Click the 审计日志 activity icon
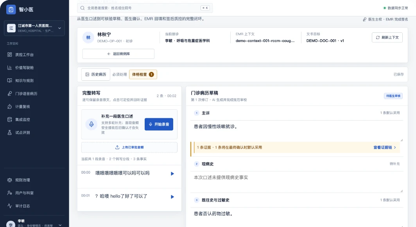This screenshot has height=227, width=416. [9, 206]
